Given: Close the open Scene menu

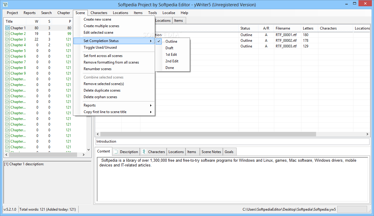Looking at the screenshot, I should [80, 13].
